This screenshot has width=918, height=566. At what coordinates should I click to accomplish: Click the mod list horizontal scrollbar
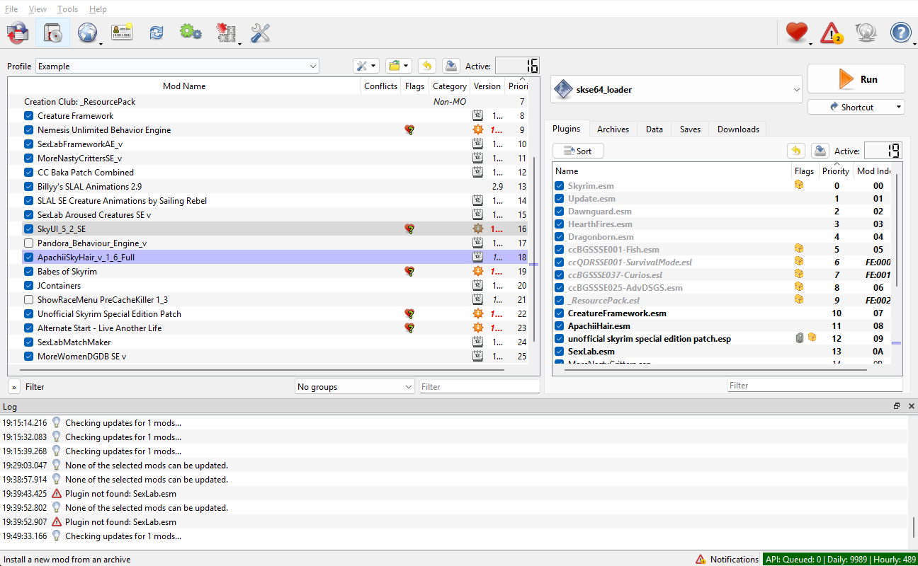[261, 369]
